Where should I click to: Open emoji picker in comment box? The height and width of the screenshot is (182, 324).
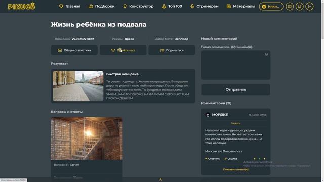[266, 54]
